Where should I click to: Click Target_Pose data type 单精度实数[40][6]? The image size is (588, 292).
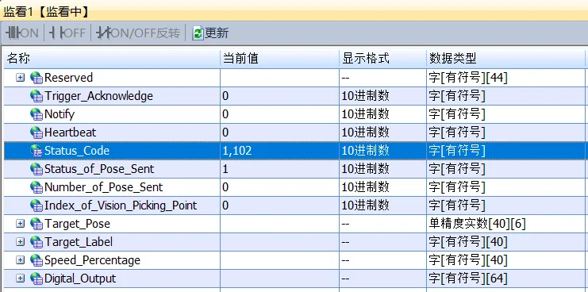[477, 224]
